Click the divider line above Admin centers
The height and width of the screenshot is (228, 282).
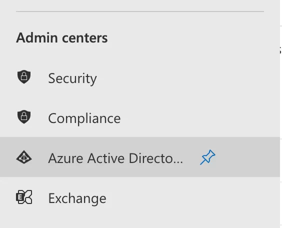(140, 11)
